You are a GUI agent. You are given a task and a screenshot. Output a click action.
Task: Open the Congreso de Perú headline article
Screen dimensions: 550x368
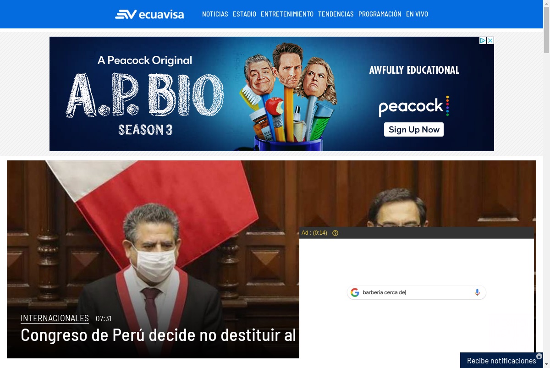[x=159, y=335]
